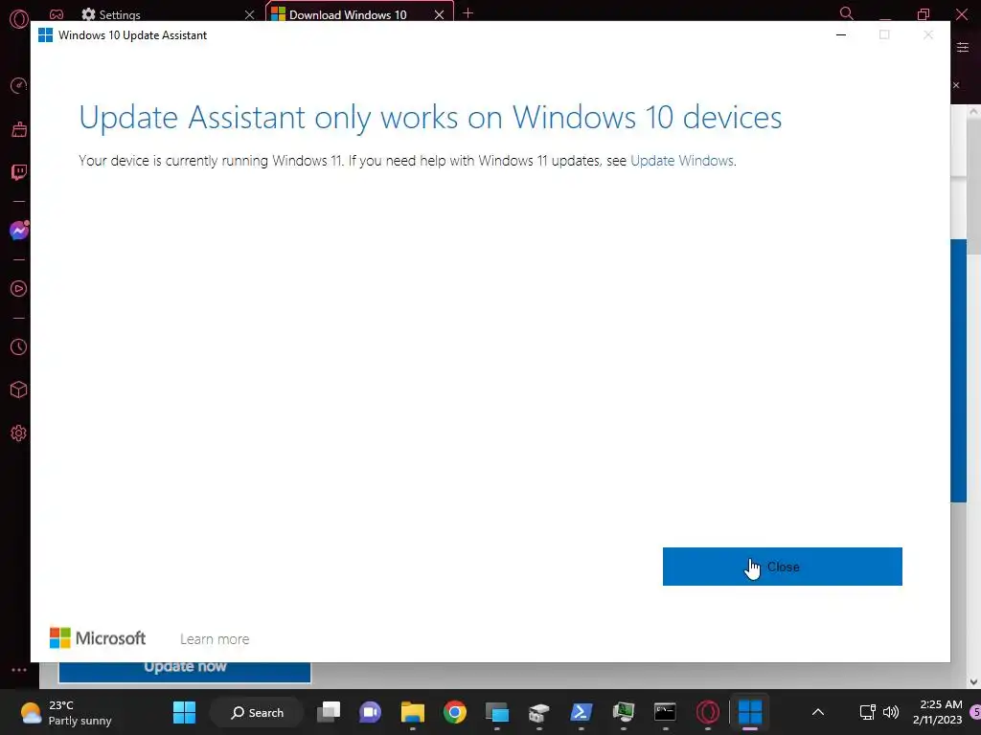
Task: Click the Opera search tabs magnifier icon
Action: click(x=846, y=13)
